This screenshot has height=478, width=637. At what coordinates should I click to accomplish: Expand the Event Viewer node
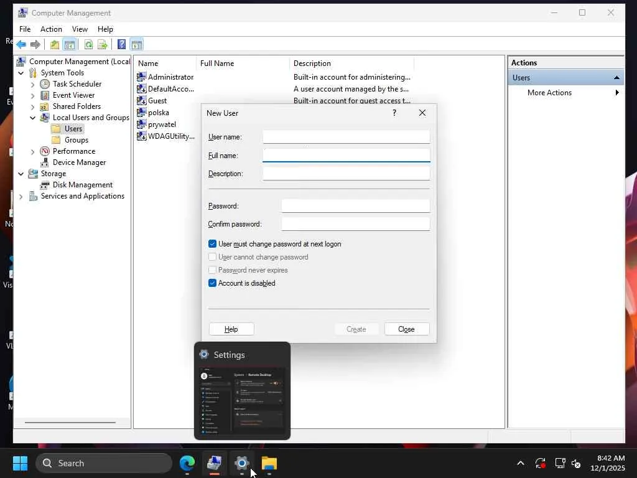click(x=32, y=95)
